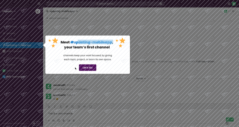Open the updating-mobile app channel header dropdown
The height and width of the screenshot is (127, 239).
(x=62, y=11)
